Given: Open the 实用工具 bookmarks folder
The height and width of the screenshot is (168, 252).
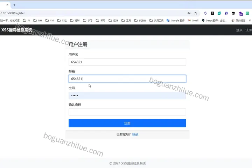Looking at the screenshot, I should [x=156, y=20].
